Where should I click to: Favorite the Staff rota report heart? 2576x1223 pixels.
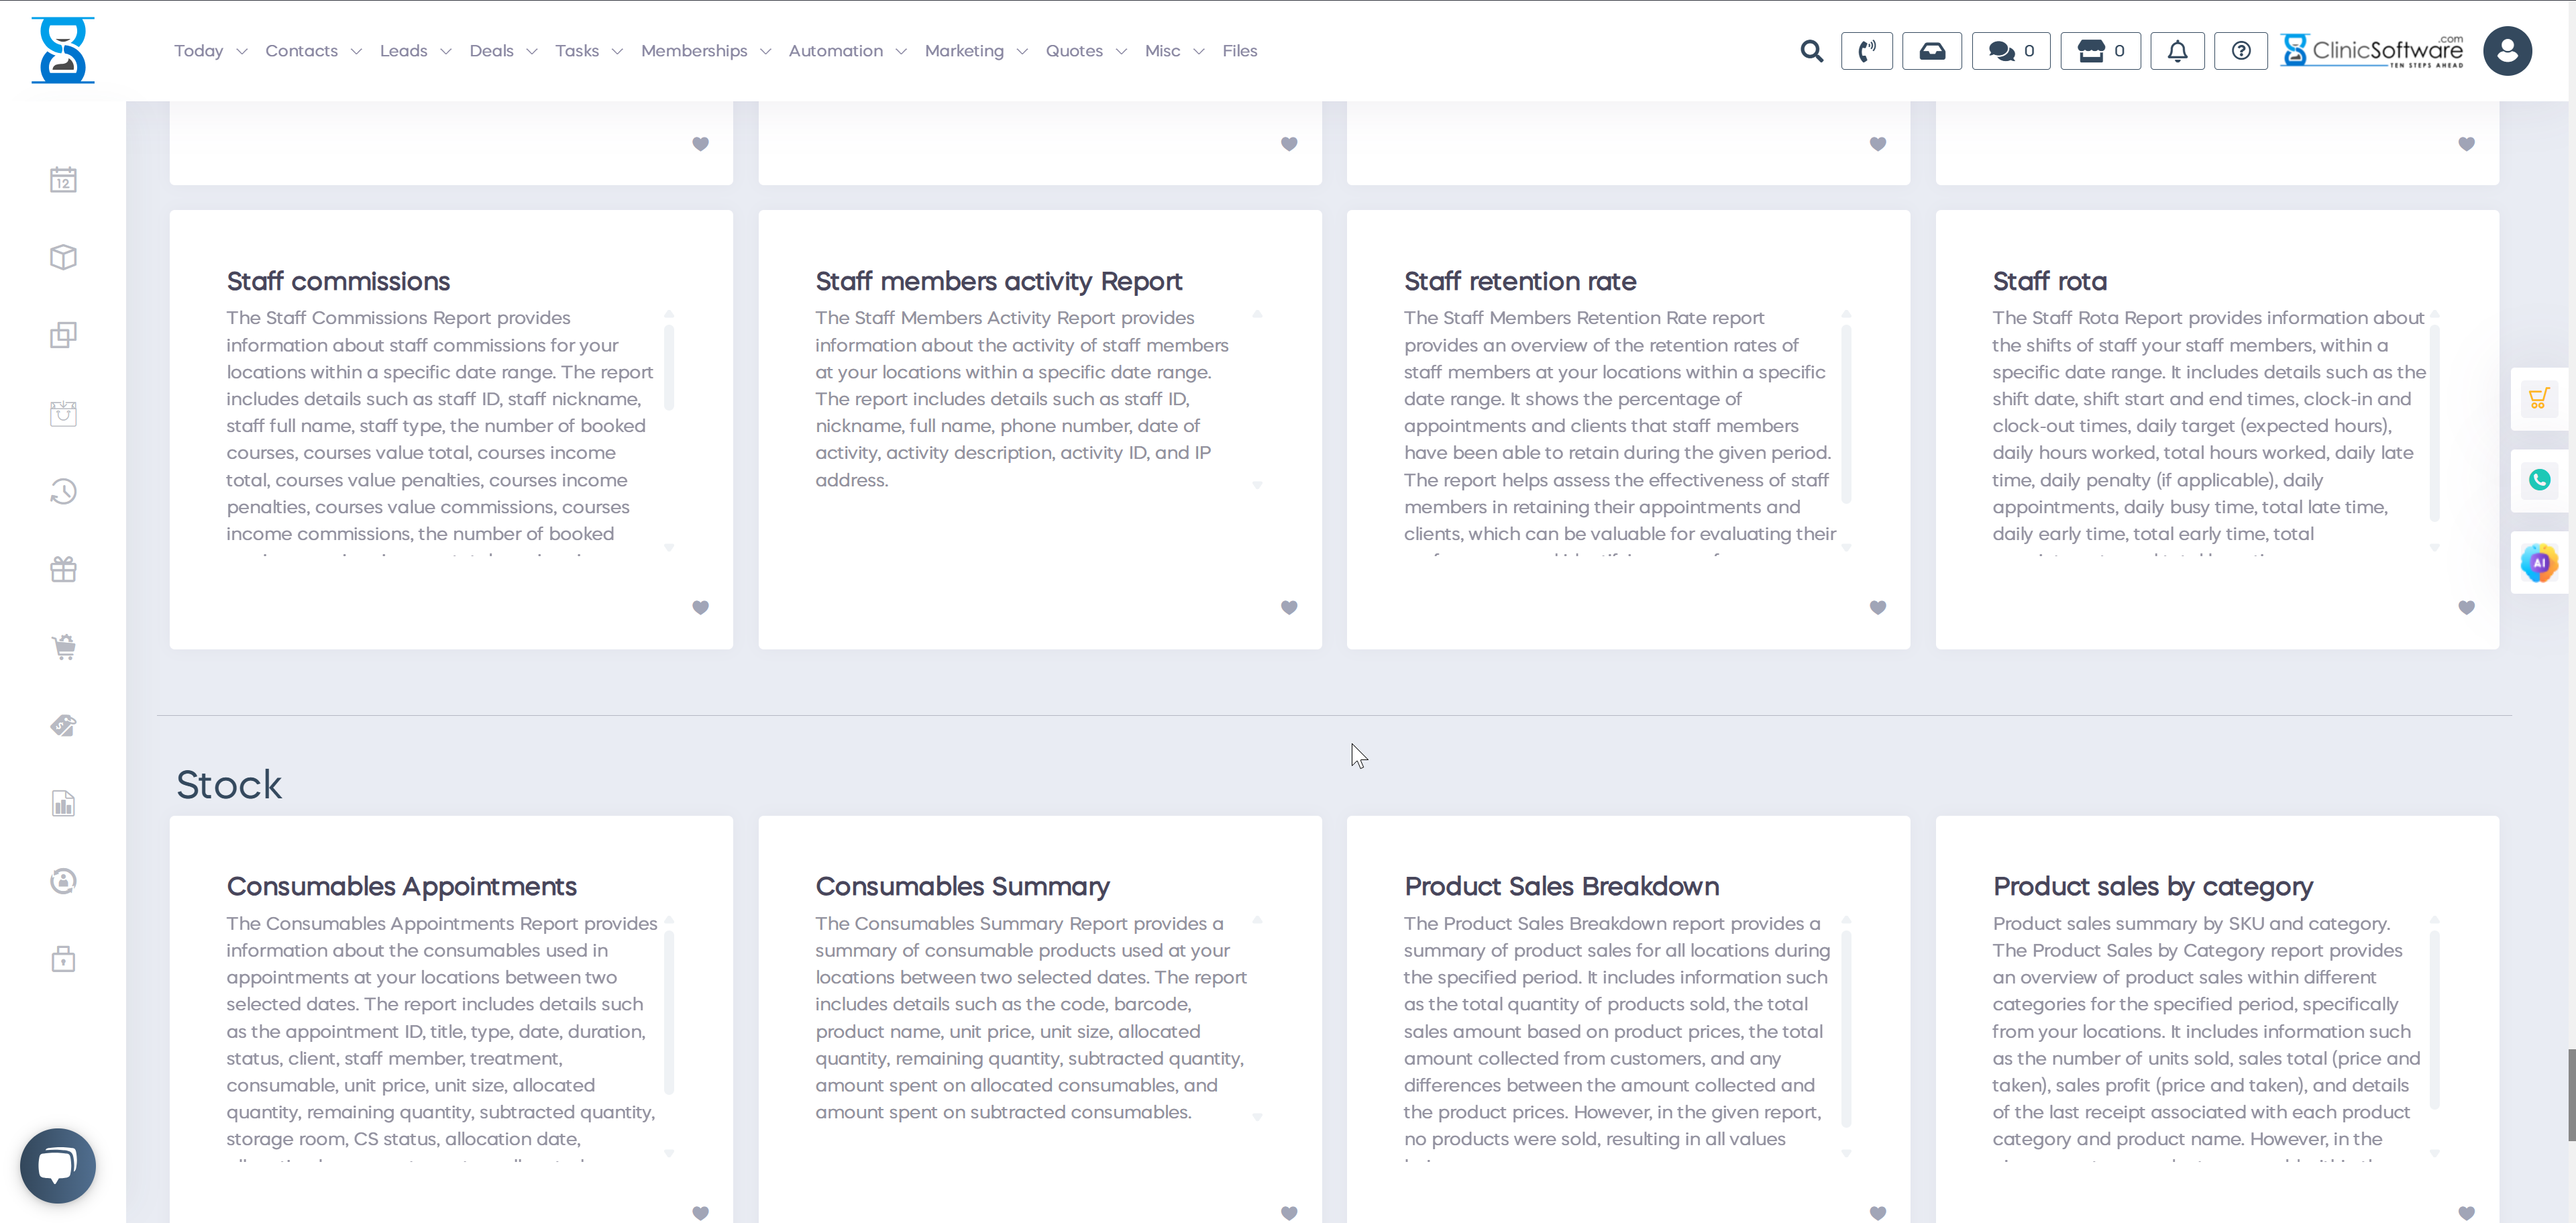point(2466,607)
